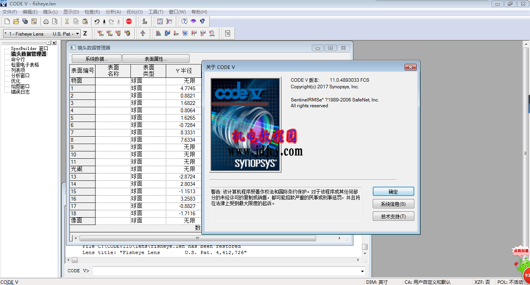The height and width of the screenshot is (285, 530).
Task: Open navigation panel options dropdown arrow
Action: point(49,43)
